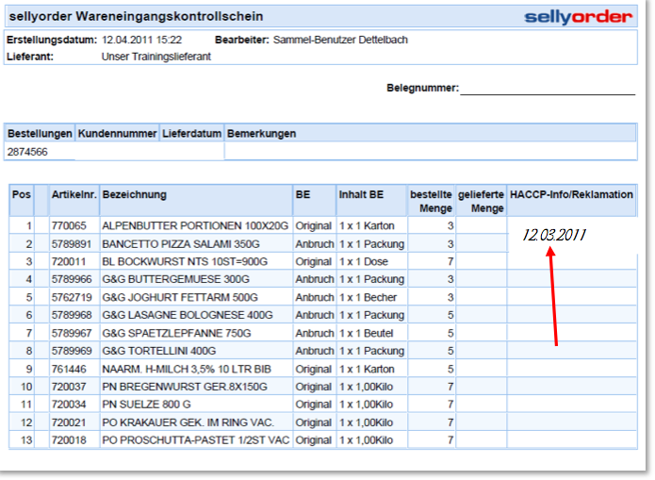The height and width of the screenshot is (480, 655).
Task: Click the Lieferdatum column header
Action: [x=192, y=134]
